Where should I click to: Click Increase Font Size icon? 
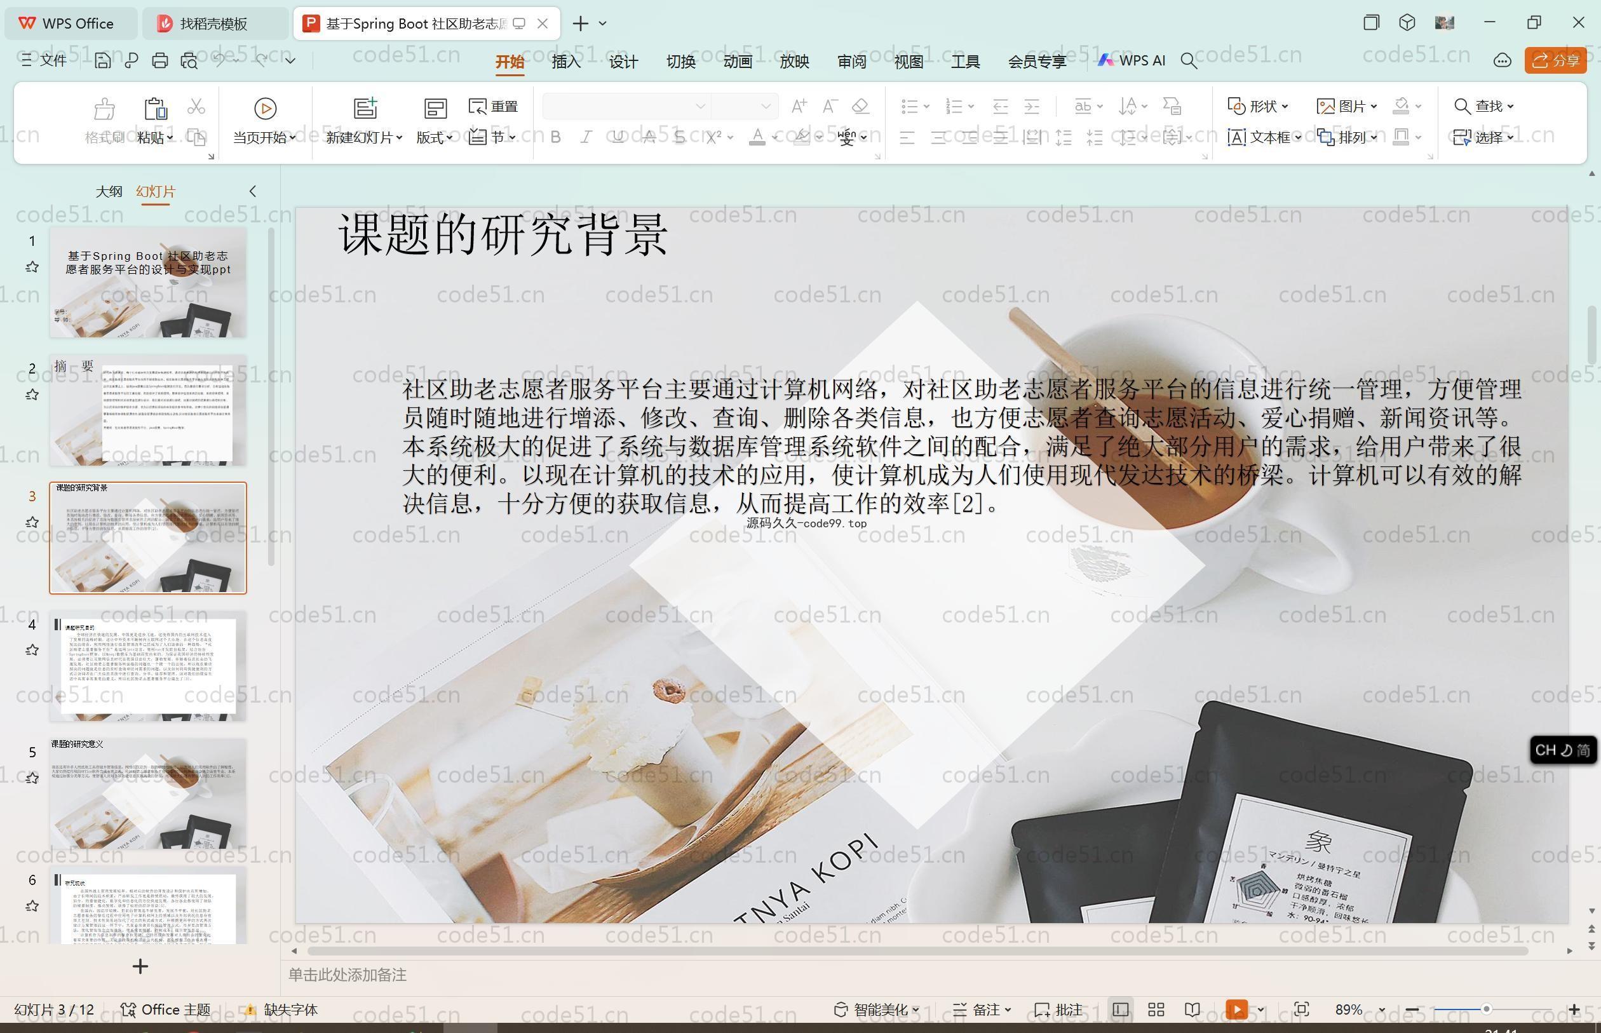799,106
